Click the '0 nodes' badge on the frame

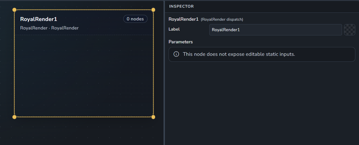(135, 19)
